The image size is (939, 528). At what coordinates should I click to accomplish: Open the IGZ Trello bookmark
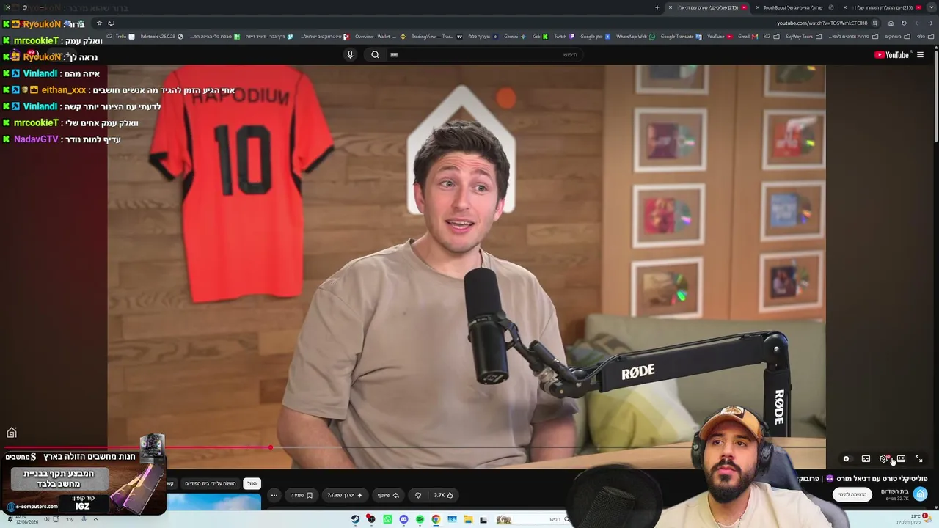(x=120, y=36)
